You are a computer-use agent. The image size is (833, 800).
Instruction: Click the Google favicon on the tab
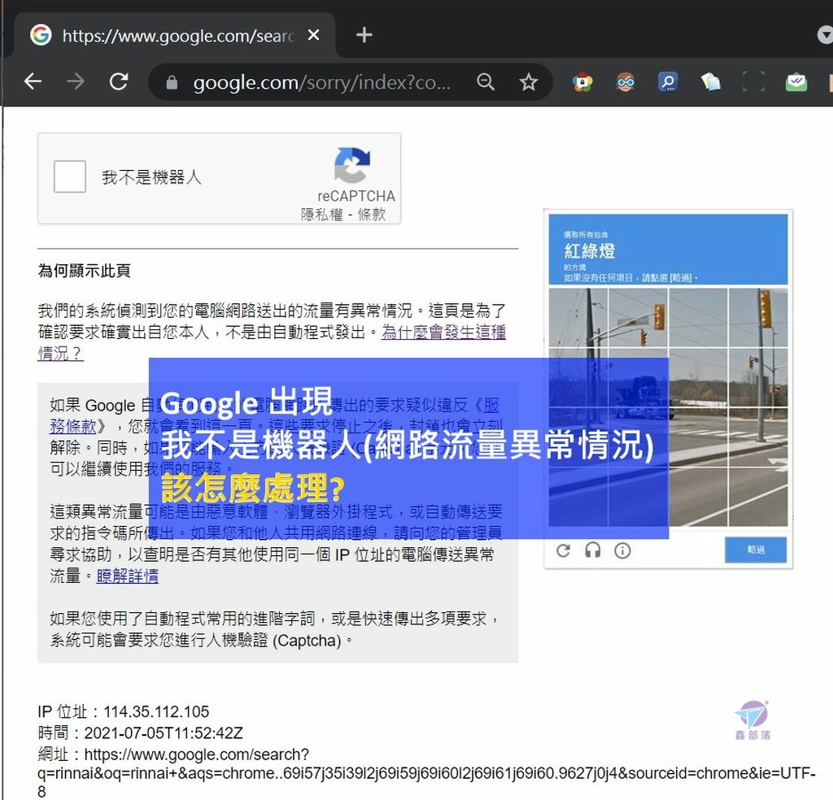click(41, 35)
